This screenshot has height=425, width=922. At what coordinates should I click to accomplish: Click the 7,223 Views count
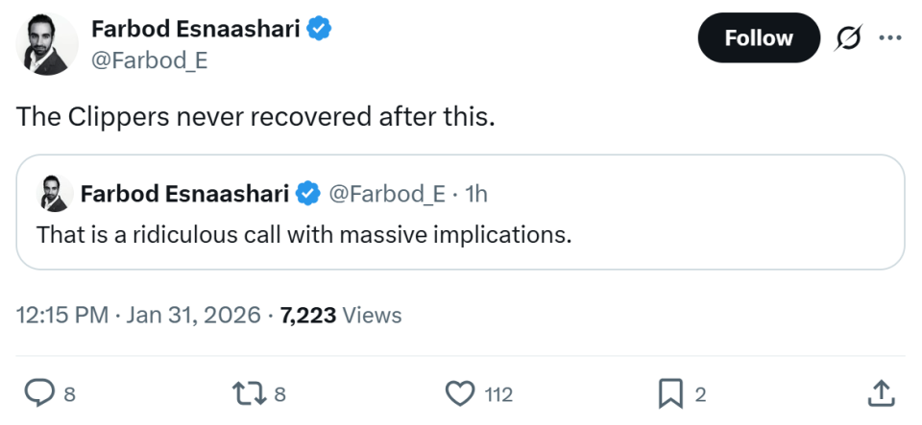click(x=340, y=315)
